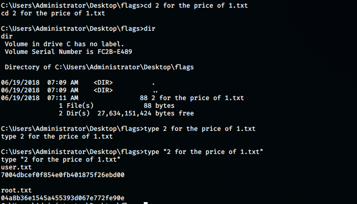Click the single-dot <DIR> entry row

(x=78, y=83)
